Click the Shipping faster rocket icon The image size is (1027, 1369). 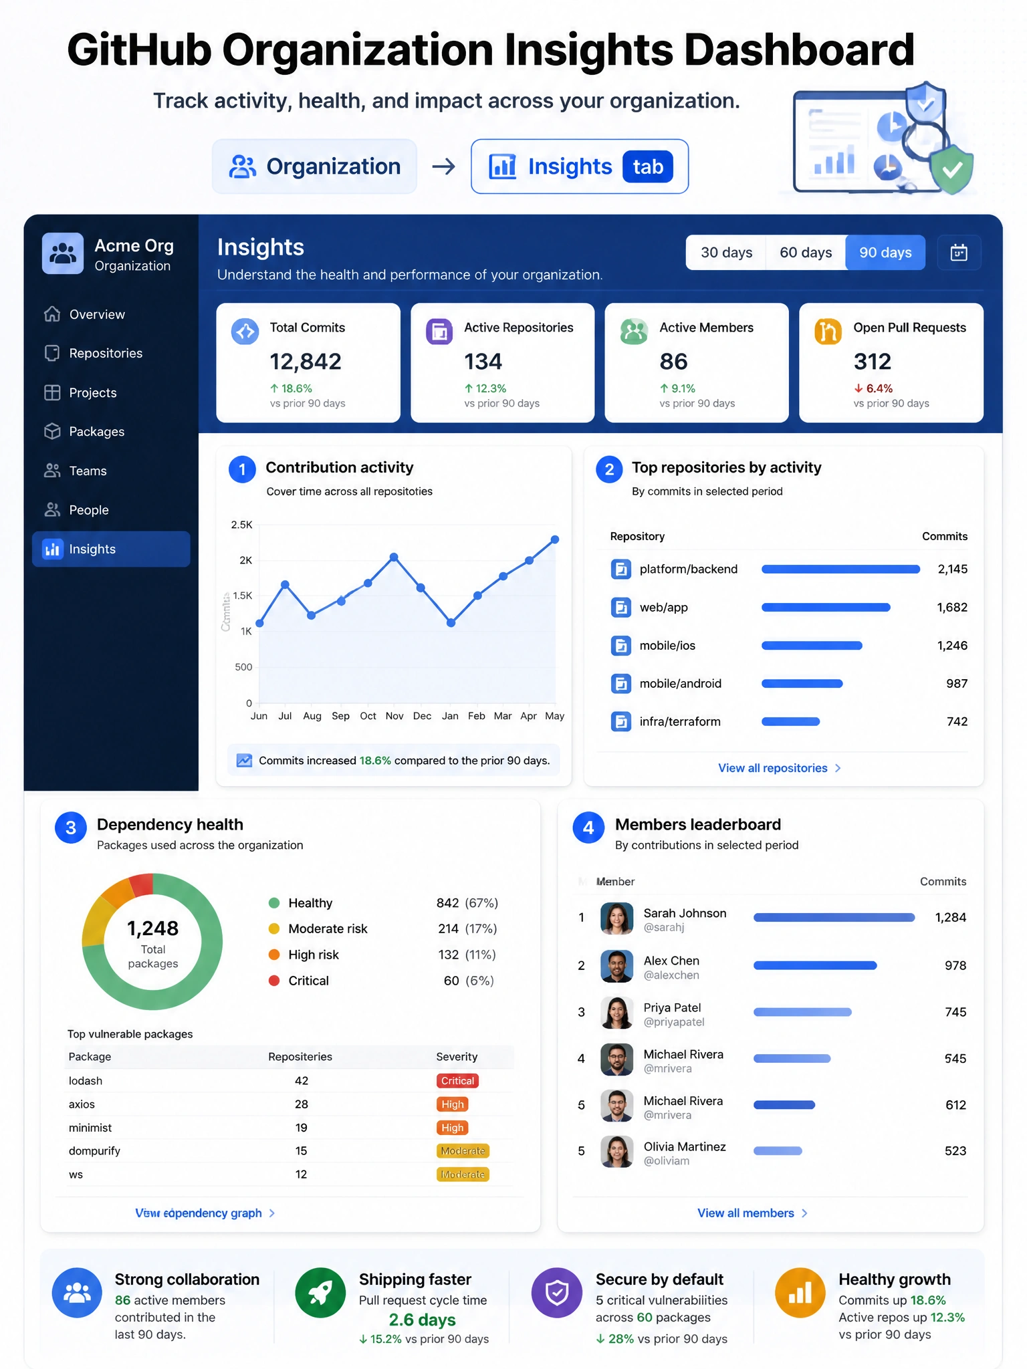click(x=320, y=1293)
